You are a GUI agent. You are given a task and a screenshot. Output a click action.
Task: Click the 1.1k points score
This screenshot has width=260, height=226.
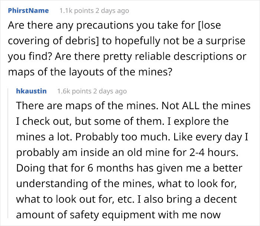[x=77, y=11]
